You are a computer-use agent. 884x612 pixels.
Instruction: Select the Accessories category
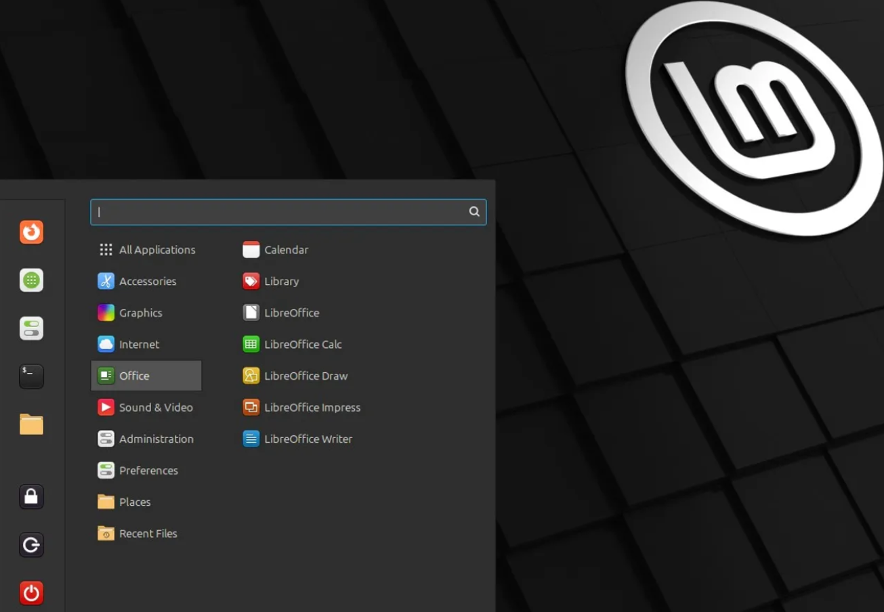[x=146, y=281]
